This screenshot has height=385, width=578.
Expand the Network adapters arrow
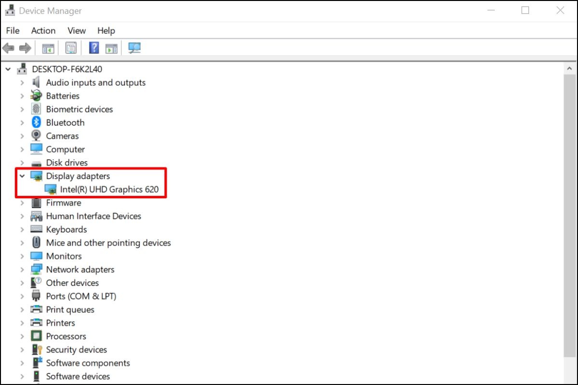tap(22, 269)
